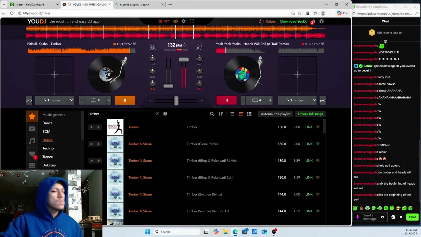
Task: Enter fullscreen mode in YouDJ
Action: coord(192,21)
